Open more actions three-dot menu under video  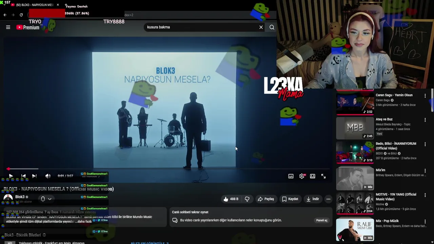(328, 199)
